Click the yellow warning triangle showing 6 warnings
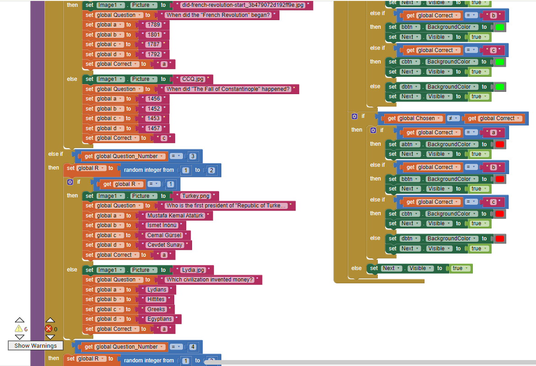The width and height of the screenshot is (536, 366). pyautogui.click(x=19, y=329)
